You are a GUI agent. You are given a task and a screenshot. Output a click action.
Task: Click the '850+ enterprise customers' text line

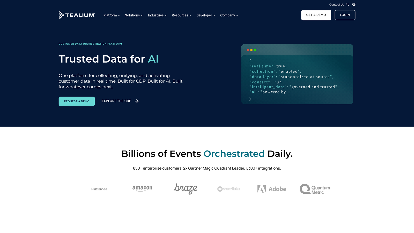207,168
